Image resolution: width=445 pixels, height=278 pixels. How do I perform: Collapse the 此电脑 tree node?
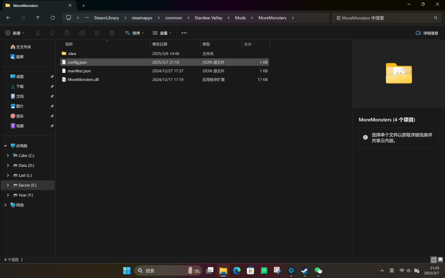5,146
